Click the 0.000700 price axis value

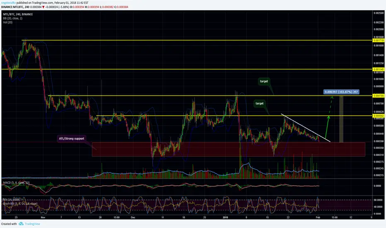(x=379, y=104)
